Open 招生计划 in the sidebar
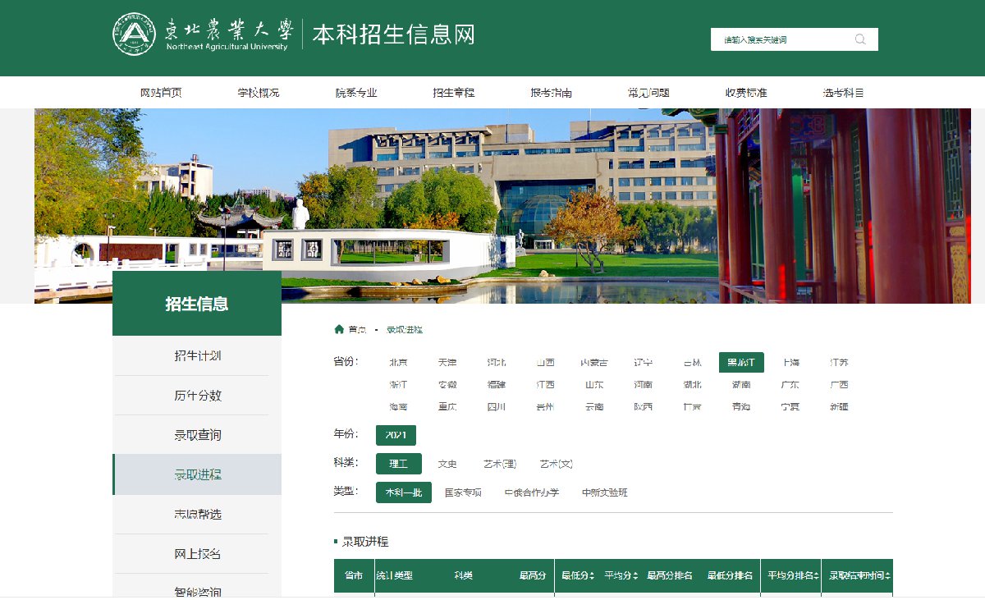This screenshot has width=985, height=600. (197, 356)
